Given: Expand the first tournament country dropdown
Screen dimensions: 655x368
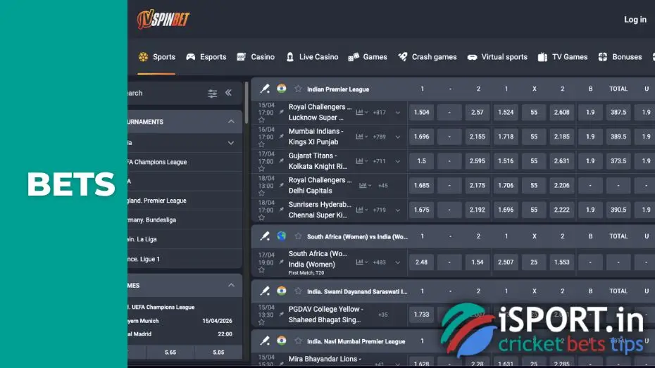Looking at the screenshot, I should [x=231, y=143].
